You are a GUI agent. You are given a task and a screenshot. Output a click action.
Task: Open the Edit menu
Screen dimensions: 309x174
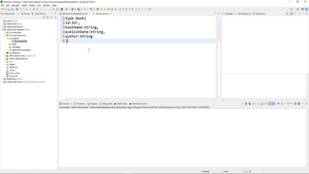point(8,5)
